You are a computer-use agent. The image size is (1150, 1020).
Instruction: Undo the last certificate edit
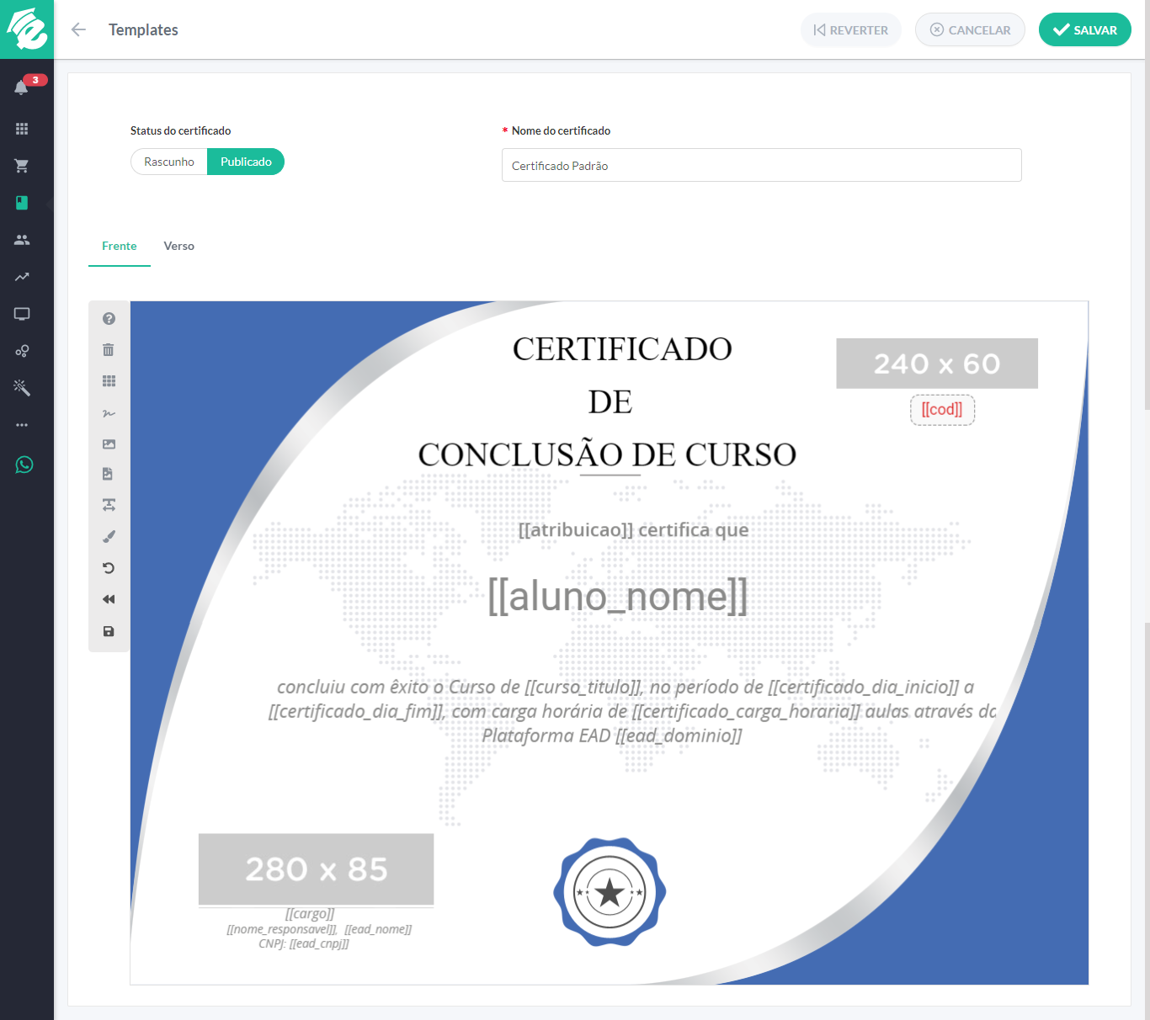(108, 568)
